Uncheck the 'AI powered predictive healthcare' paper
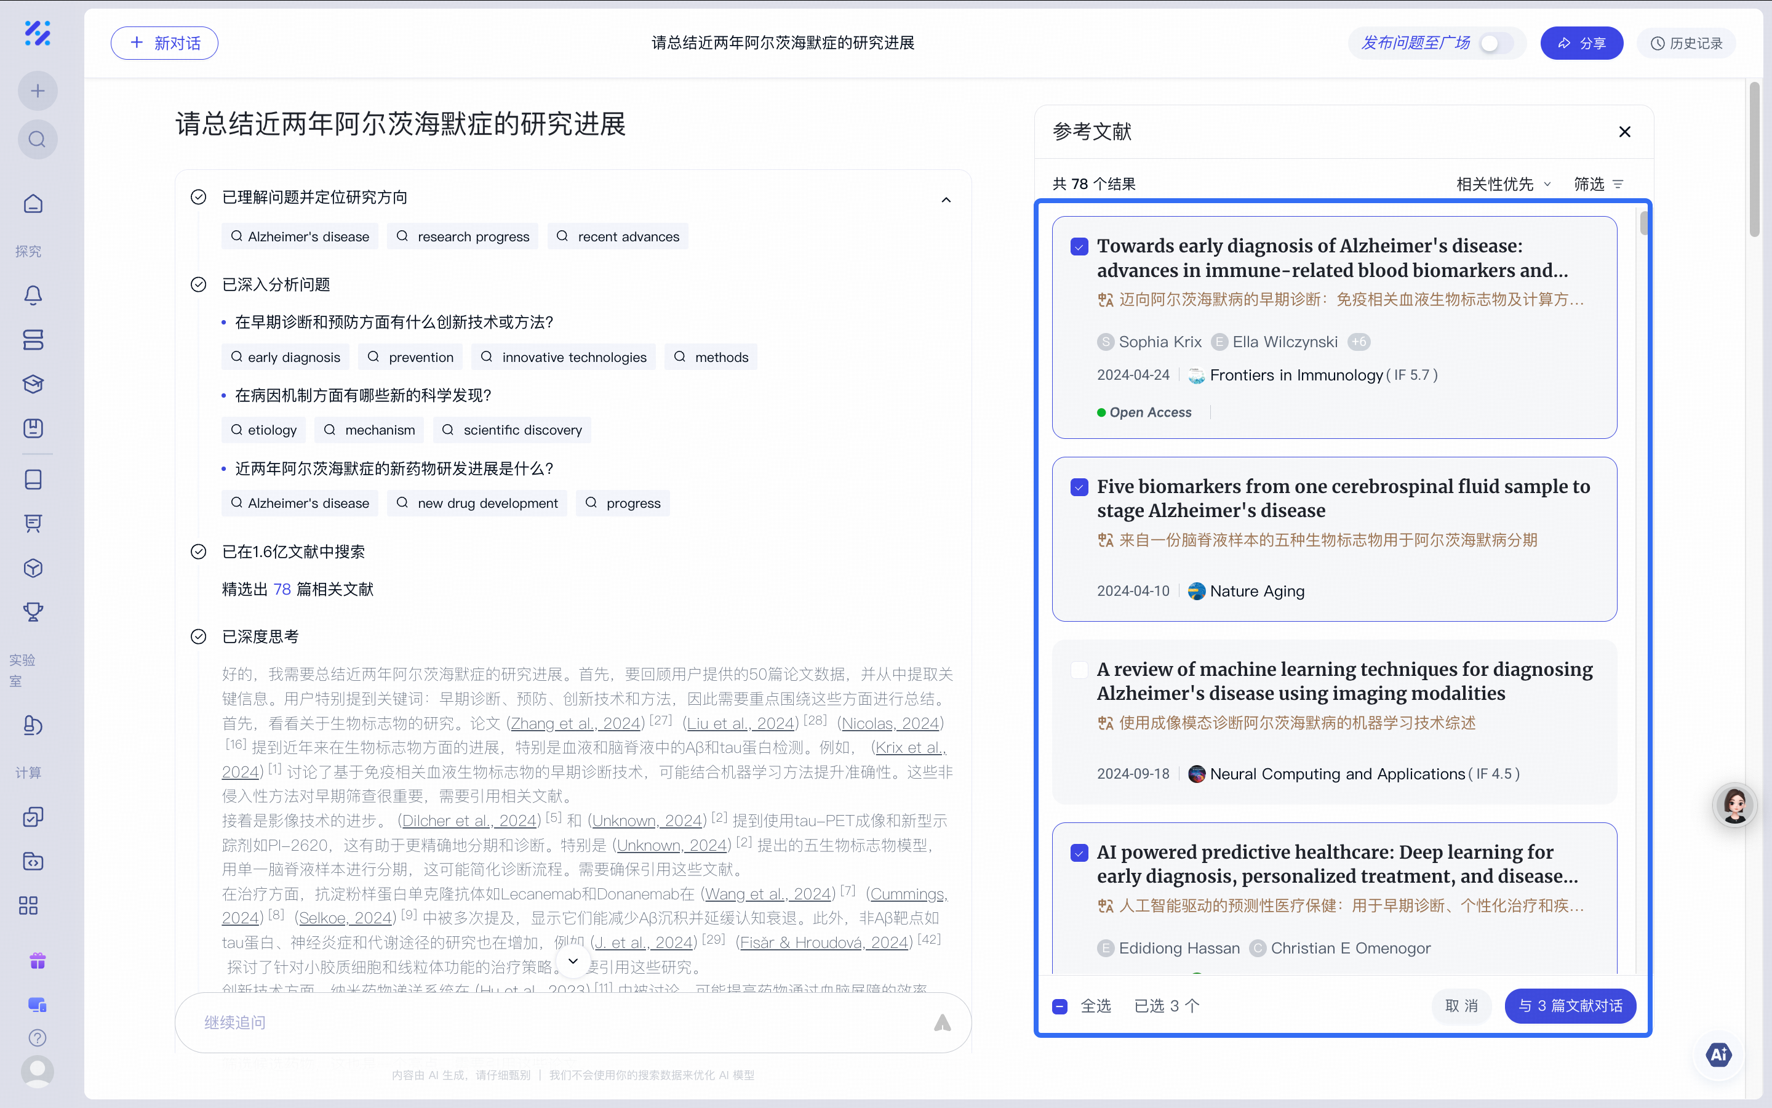This screenshot has width=1772, height=1108. click(x=1079, y=853)
